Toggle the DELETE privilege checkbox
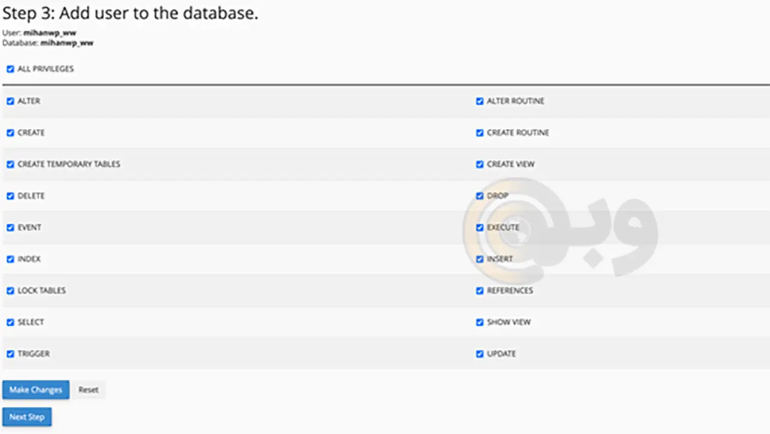Image resolution: width=770 pixels, height=434 pixels. tap(10, 196)
